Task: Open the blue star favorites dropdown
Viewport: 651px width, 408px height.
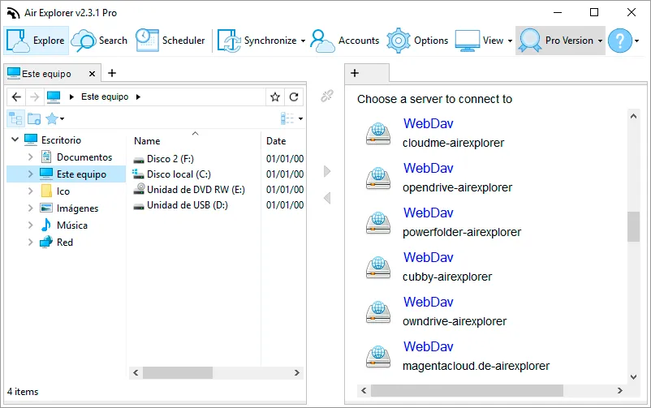Action: point(55,118)
